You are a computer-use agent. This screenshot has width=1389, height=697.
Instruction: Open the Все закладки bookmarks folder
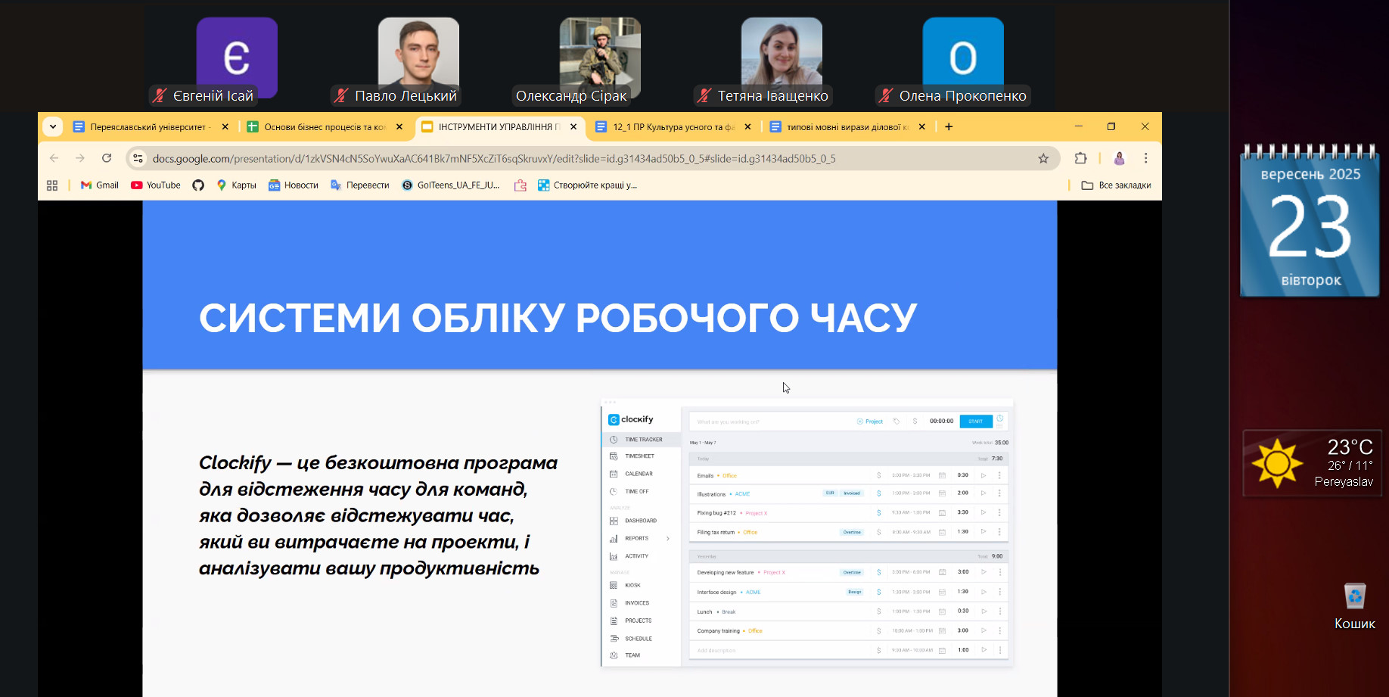tap(1116, 185)
